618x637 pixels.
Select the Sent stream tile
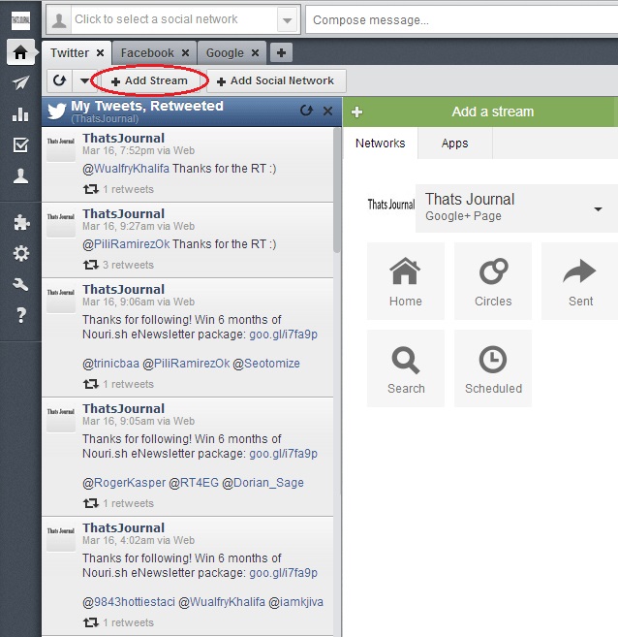(x=580, y=281)
